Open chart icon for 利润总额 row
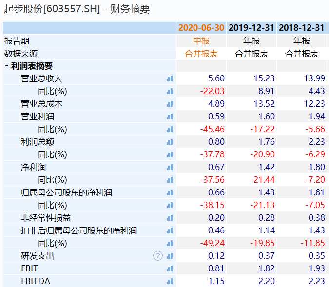 tap(170, 142)
